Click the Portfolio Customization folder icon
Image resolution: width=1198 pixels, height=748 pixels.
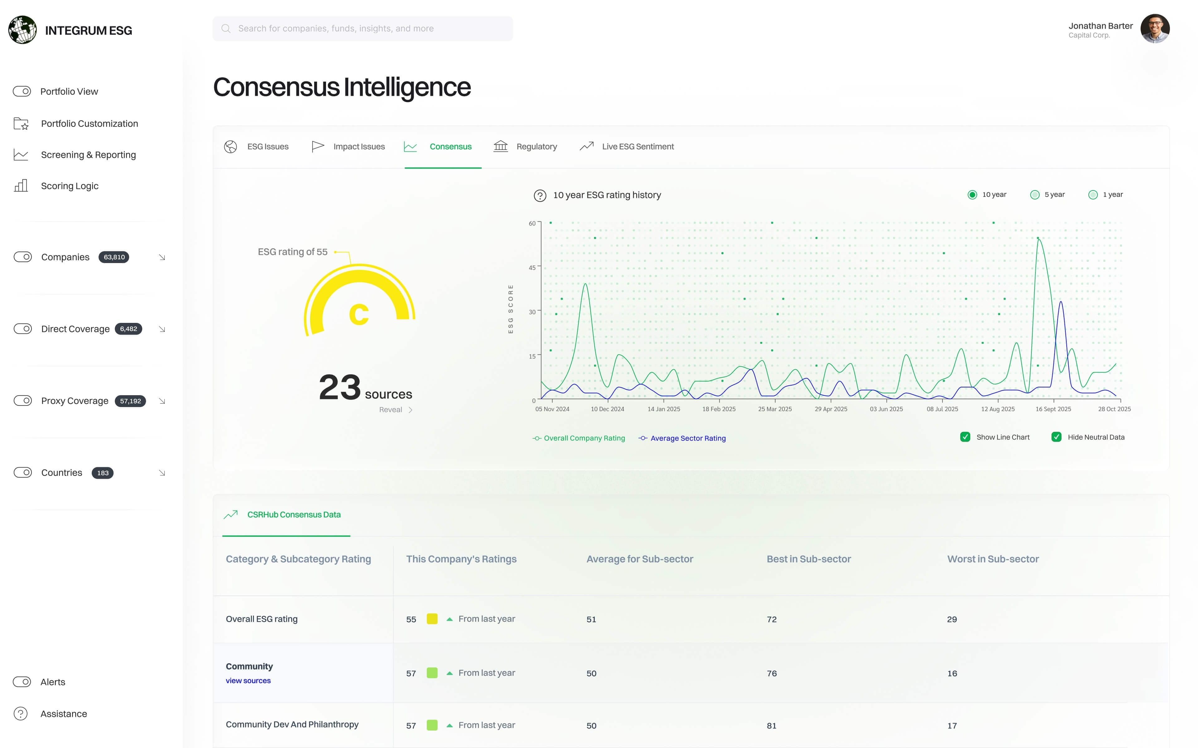point(21,124)
